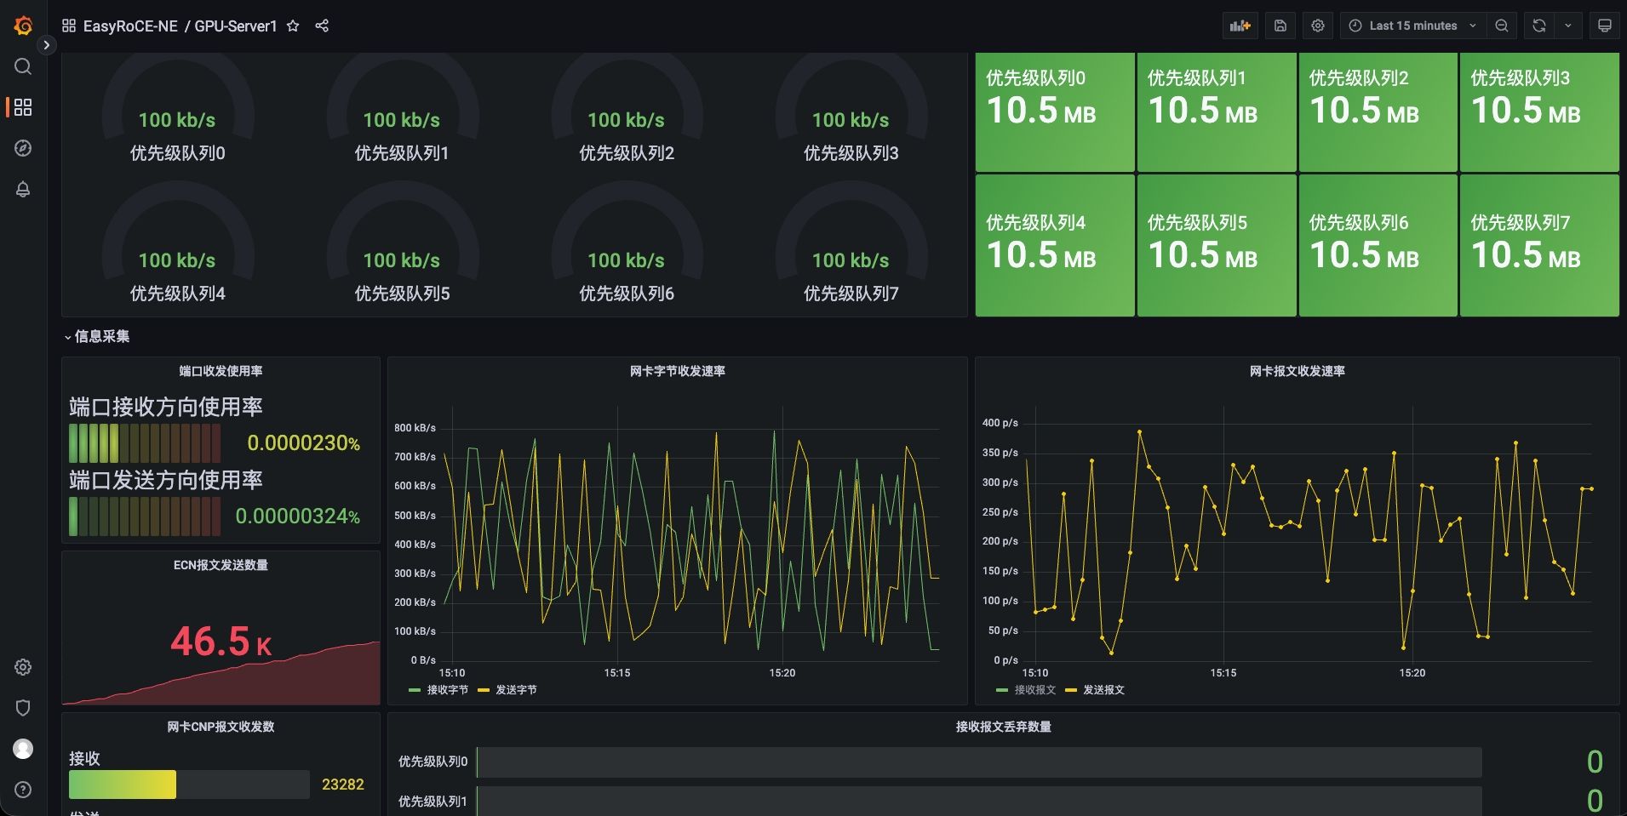The height and width of the screenshot is (816, 1627).
Task: Open the Configuration gear in sidebar
Action: pyautogui.click(x=23, y=667)
